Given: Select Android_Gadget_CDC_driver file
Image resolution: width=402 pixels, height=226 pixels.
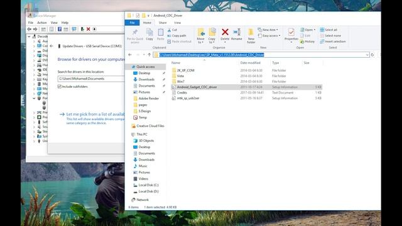Looking at the screenshot, I should tap(197, 87).
